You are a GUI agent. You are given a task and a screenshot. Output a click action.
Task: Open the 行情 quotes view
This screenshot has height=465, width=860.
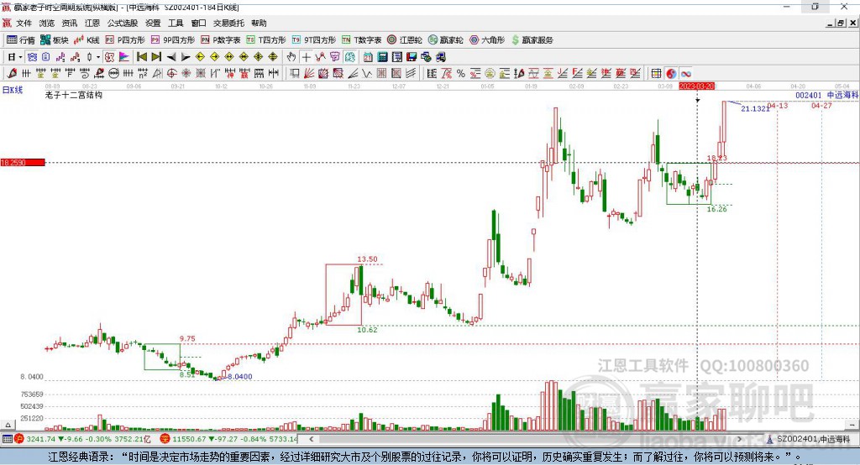coord(21,40)
